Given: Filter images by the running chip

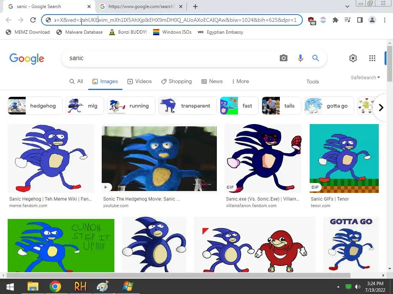Looking at the screenshot, I should (x=131, y=106).
